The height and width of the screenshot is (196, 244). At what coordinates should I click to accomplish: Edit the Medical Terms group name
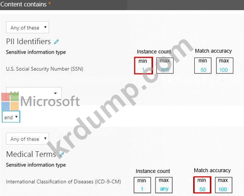pyautogui.click(x=62, y=155)
